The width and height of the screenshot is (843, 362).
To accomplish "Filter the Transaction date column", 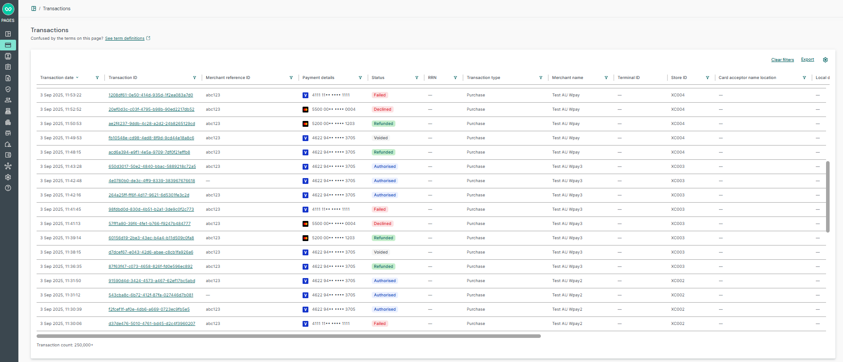I will pyautogui.click(x=97, y=78).
